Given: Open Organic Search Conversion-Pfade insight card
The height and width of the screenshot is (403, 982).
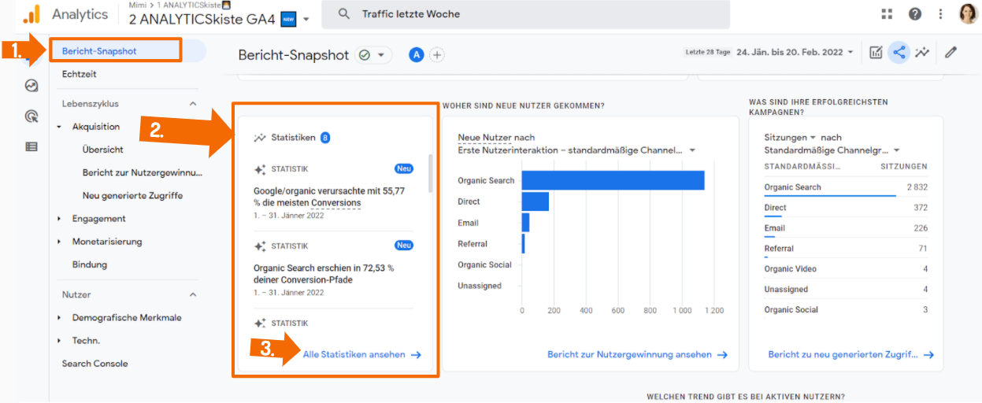Looking at the screenshot, I should [x=334, y=270].
